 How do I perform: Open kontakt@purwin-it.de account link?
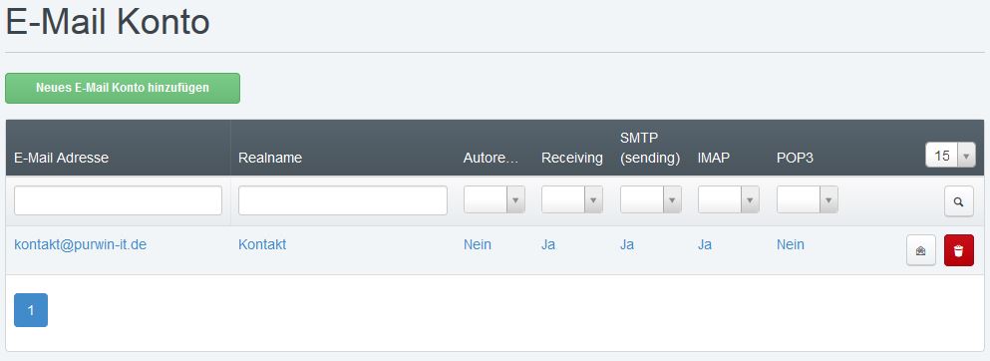tap(80, 244)
